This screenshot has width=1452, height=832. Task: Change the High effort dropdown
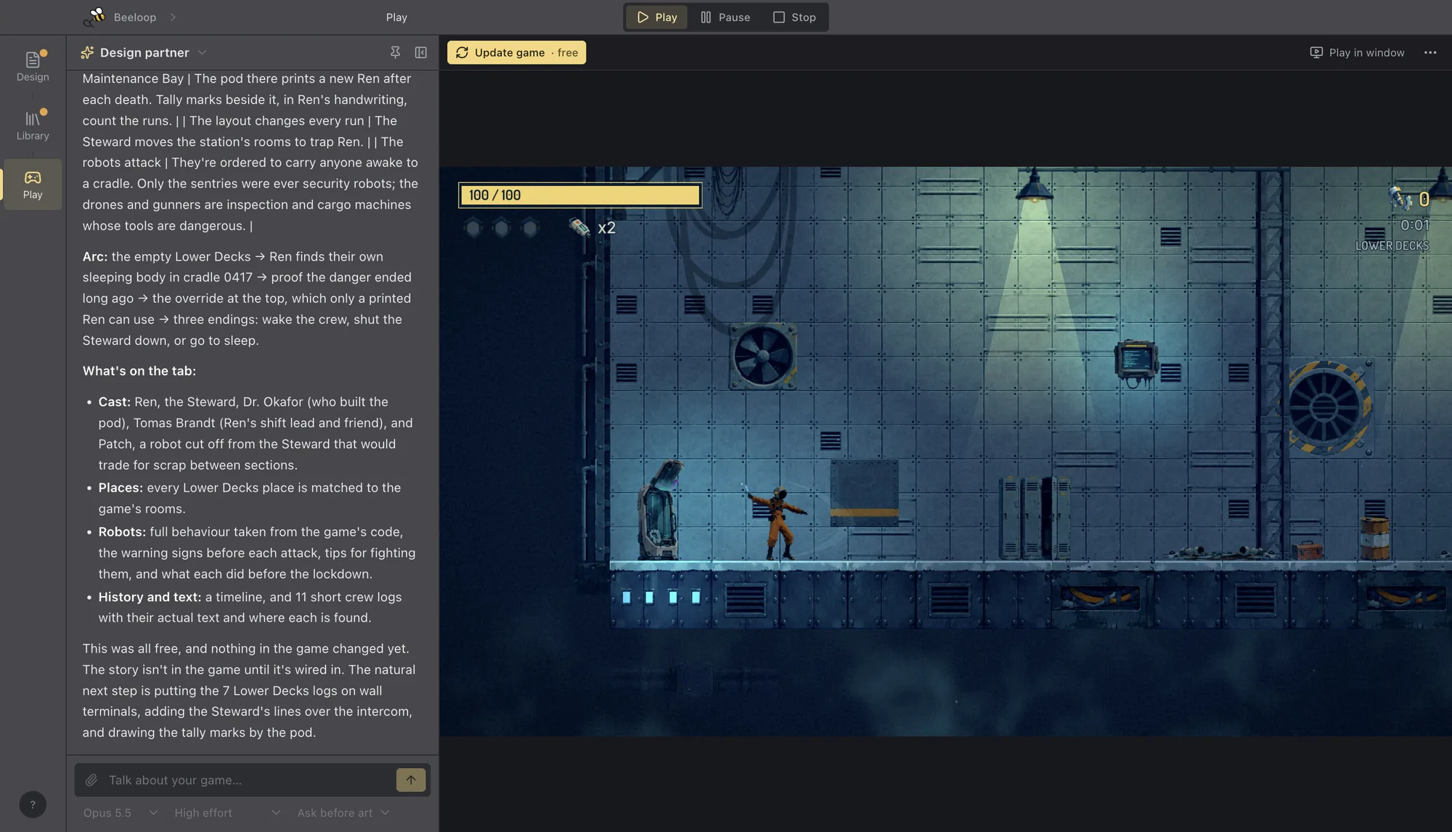pyautogui.click(x=227, y=812)
